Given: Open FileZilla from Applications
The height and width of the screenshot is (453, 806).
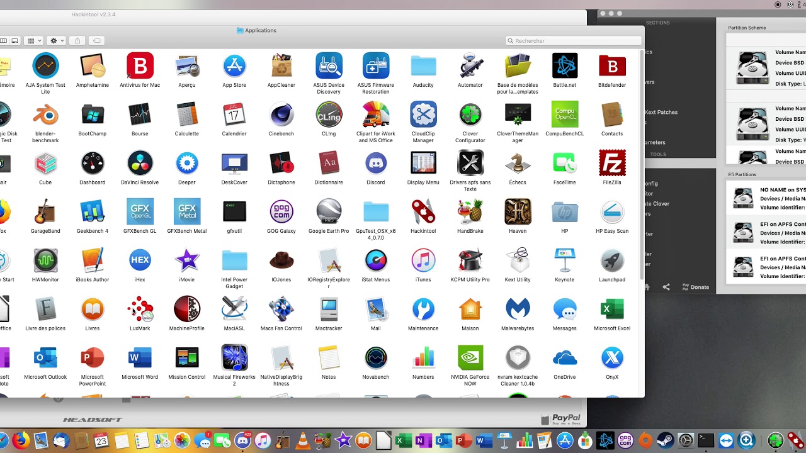Looking at the screenshot, I should 612,164.
